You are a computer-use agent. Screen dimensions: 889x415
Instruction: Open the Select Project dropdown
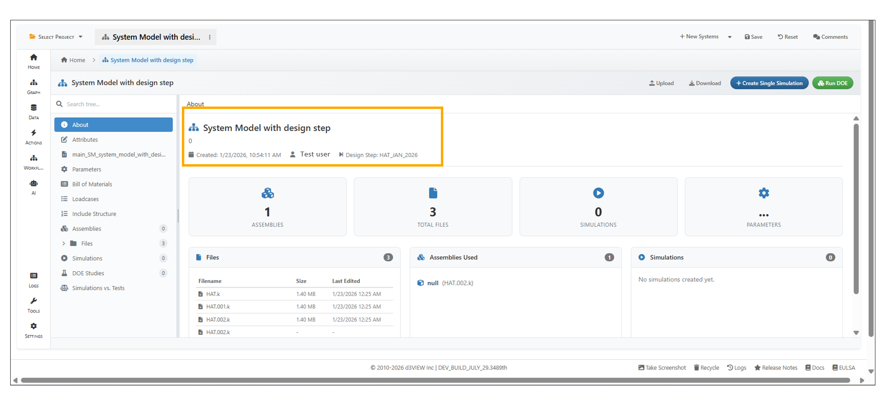tap(56, 37)
